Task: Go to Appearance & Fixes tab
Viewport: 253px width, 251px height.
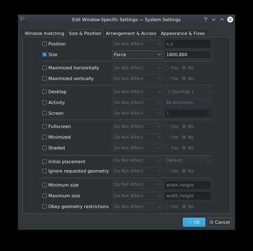Action: pyautogui.click(x=183, y=33)
